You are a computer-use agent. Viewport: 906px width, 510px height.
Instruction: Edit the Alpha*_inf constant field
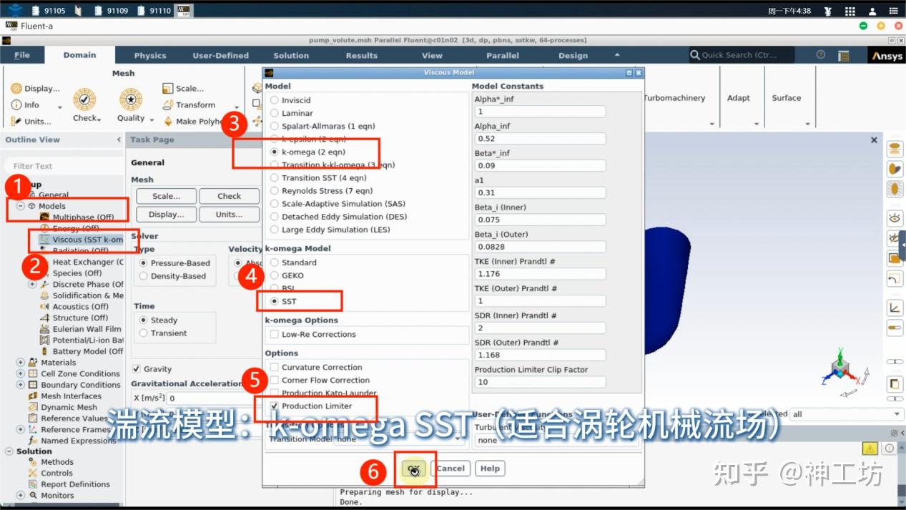(540, 112)
